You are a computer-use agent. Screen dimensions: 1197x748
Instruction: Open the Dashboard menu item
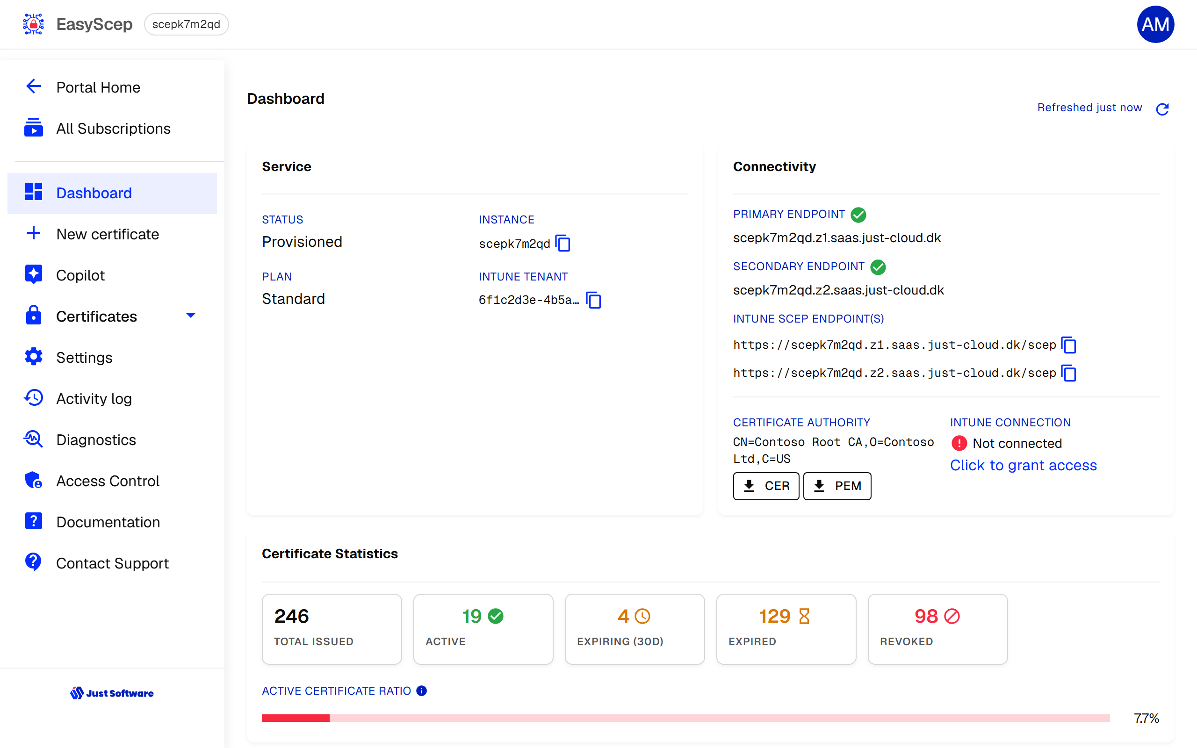[x=112, y=193]
